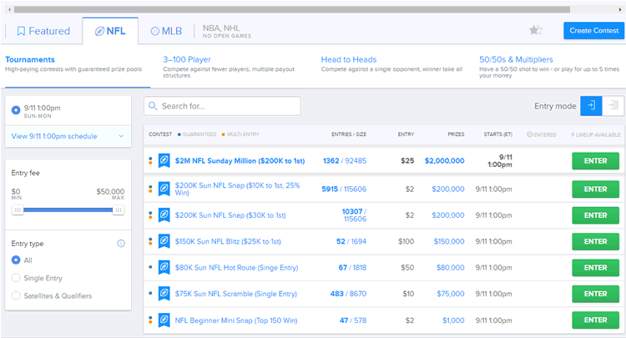
Task: Select the All entry type radio
Action: point(16,260)
